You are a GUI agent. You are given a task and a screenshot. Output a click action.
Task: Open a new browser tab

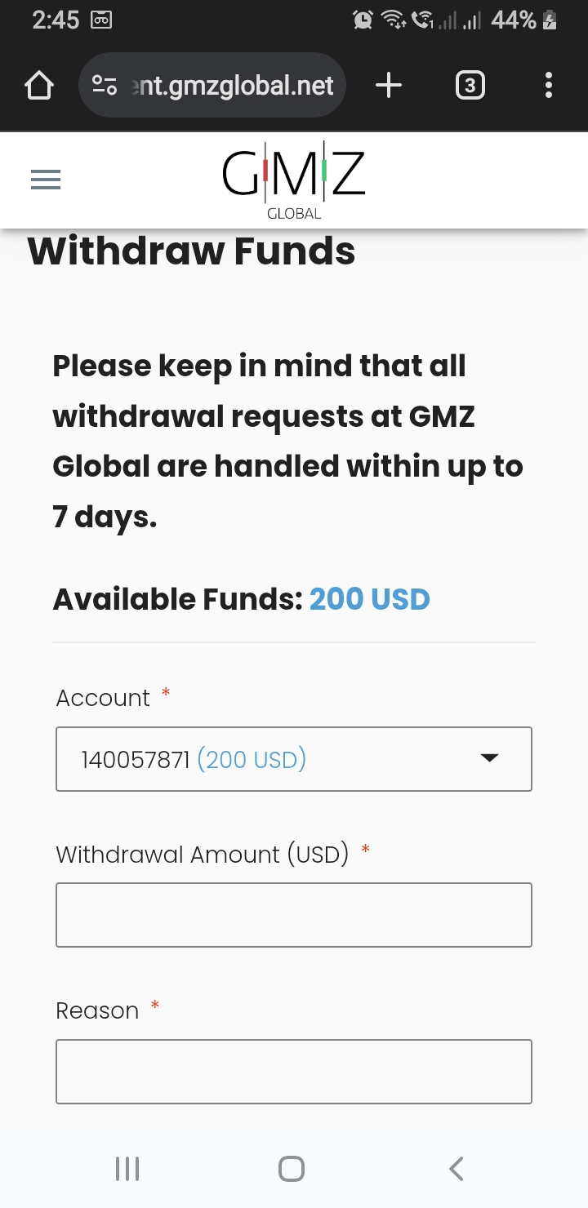(x=389, y=85)
